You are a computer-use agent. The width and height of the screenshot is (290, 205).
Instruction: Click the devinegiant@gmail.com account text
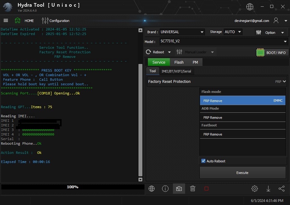(x=252, y=21)
